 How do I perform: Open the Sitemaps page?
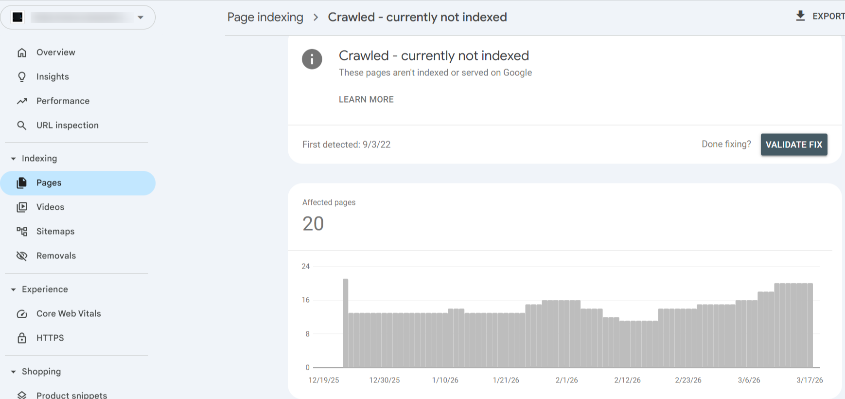click(x=78, y=232)
